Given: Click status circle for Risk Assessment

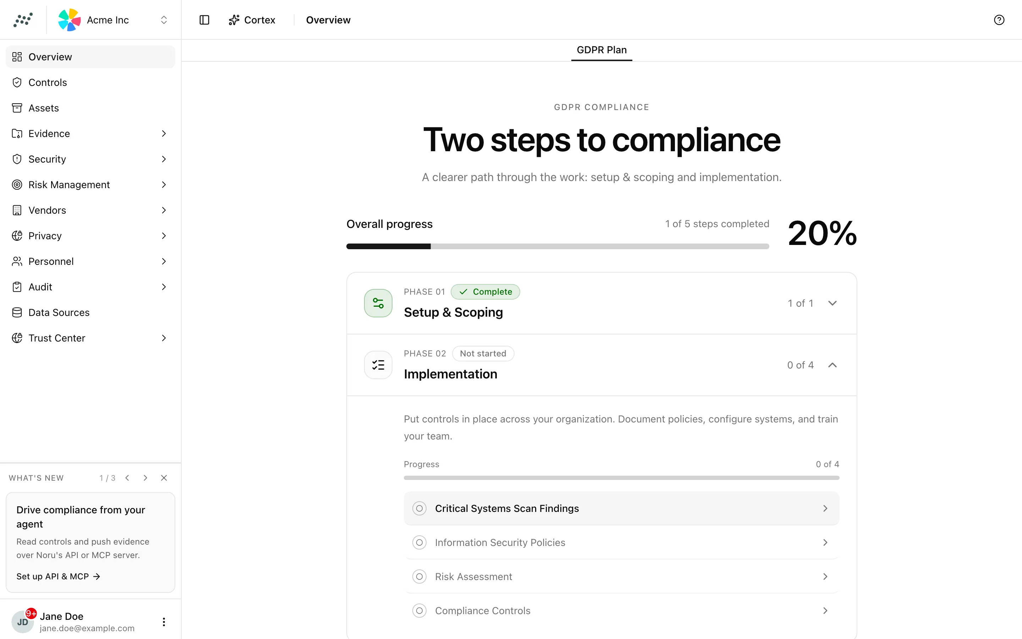Looking at the screenshot, I should [419, 577].
